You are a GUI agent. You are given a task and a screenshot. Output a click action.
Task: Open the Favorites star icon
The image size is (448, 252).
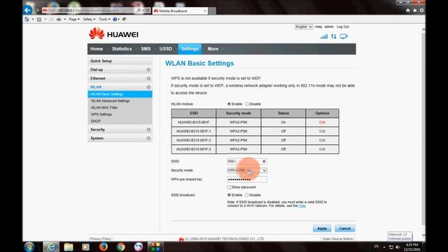(415, 10)
